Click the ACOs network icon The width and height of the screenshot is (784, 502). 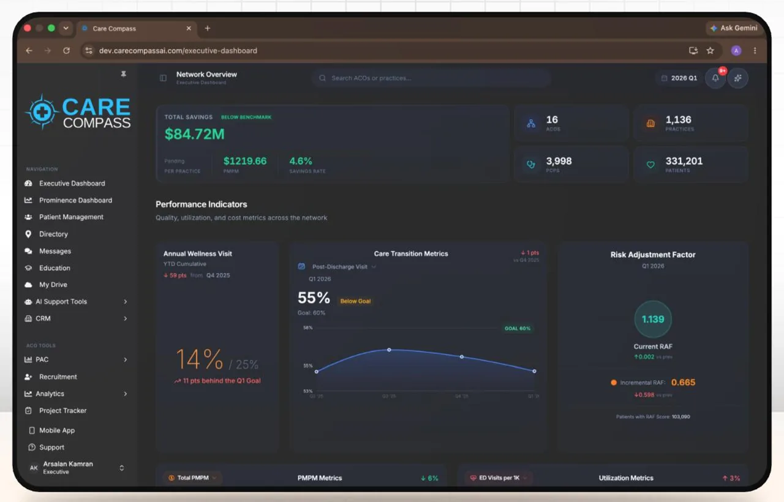click(531, 124)
